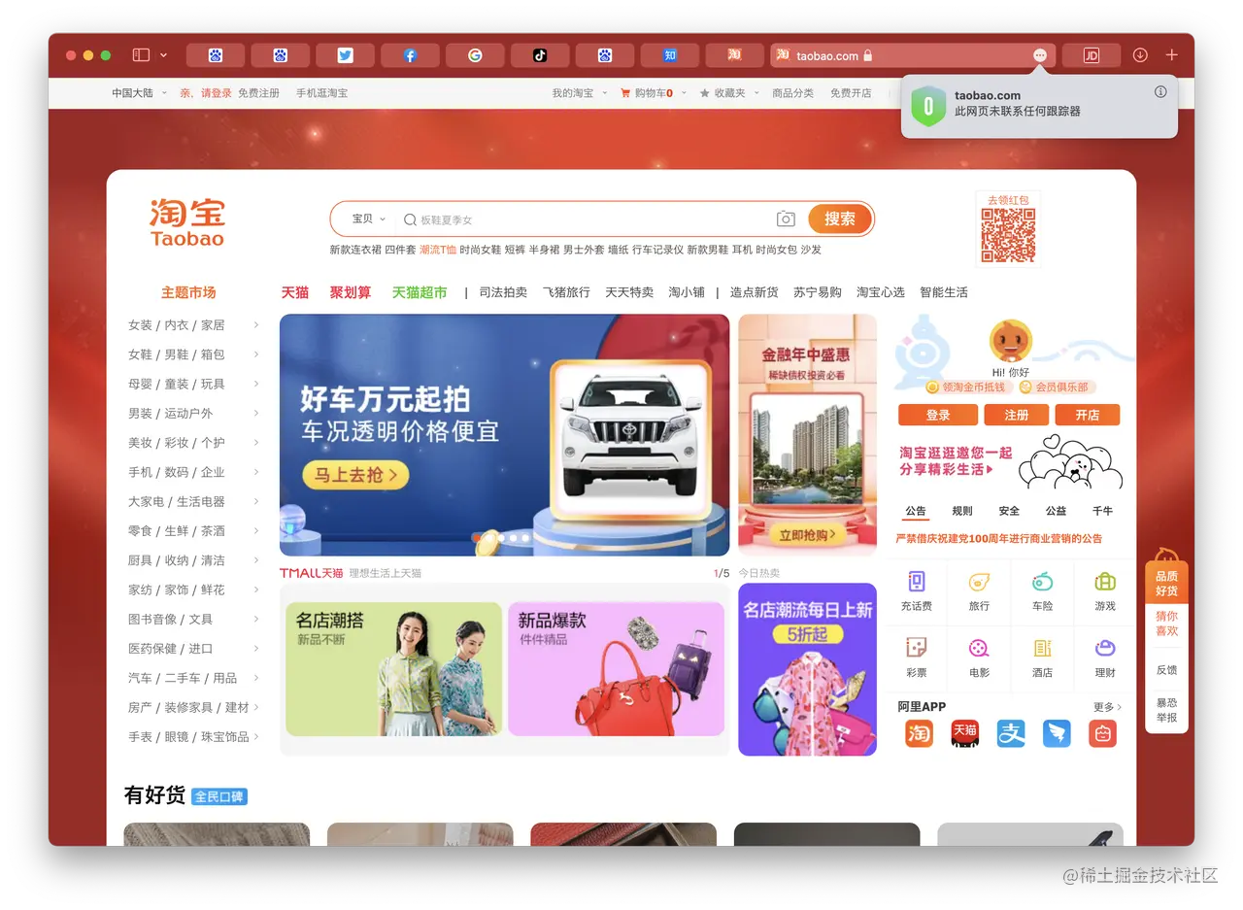1243x910 pixels.
Task: Select the 安全 security tab
Action: coord(1009,511)
